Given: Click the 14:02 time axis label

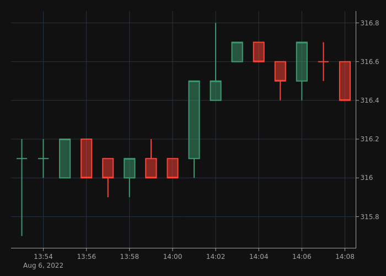Looking at the screenshot, I should click(216, 257).
